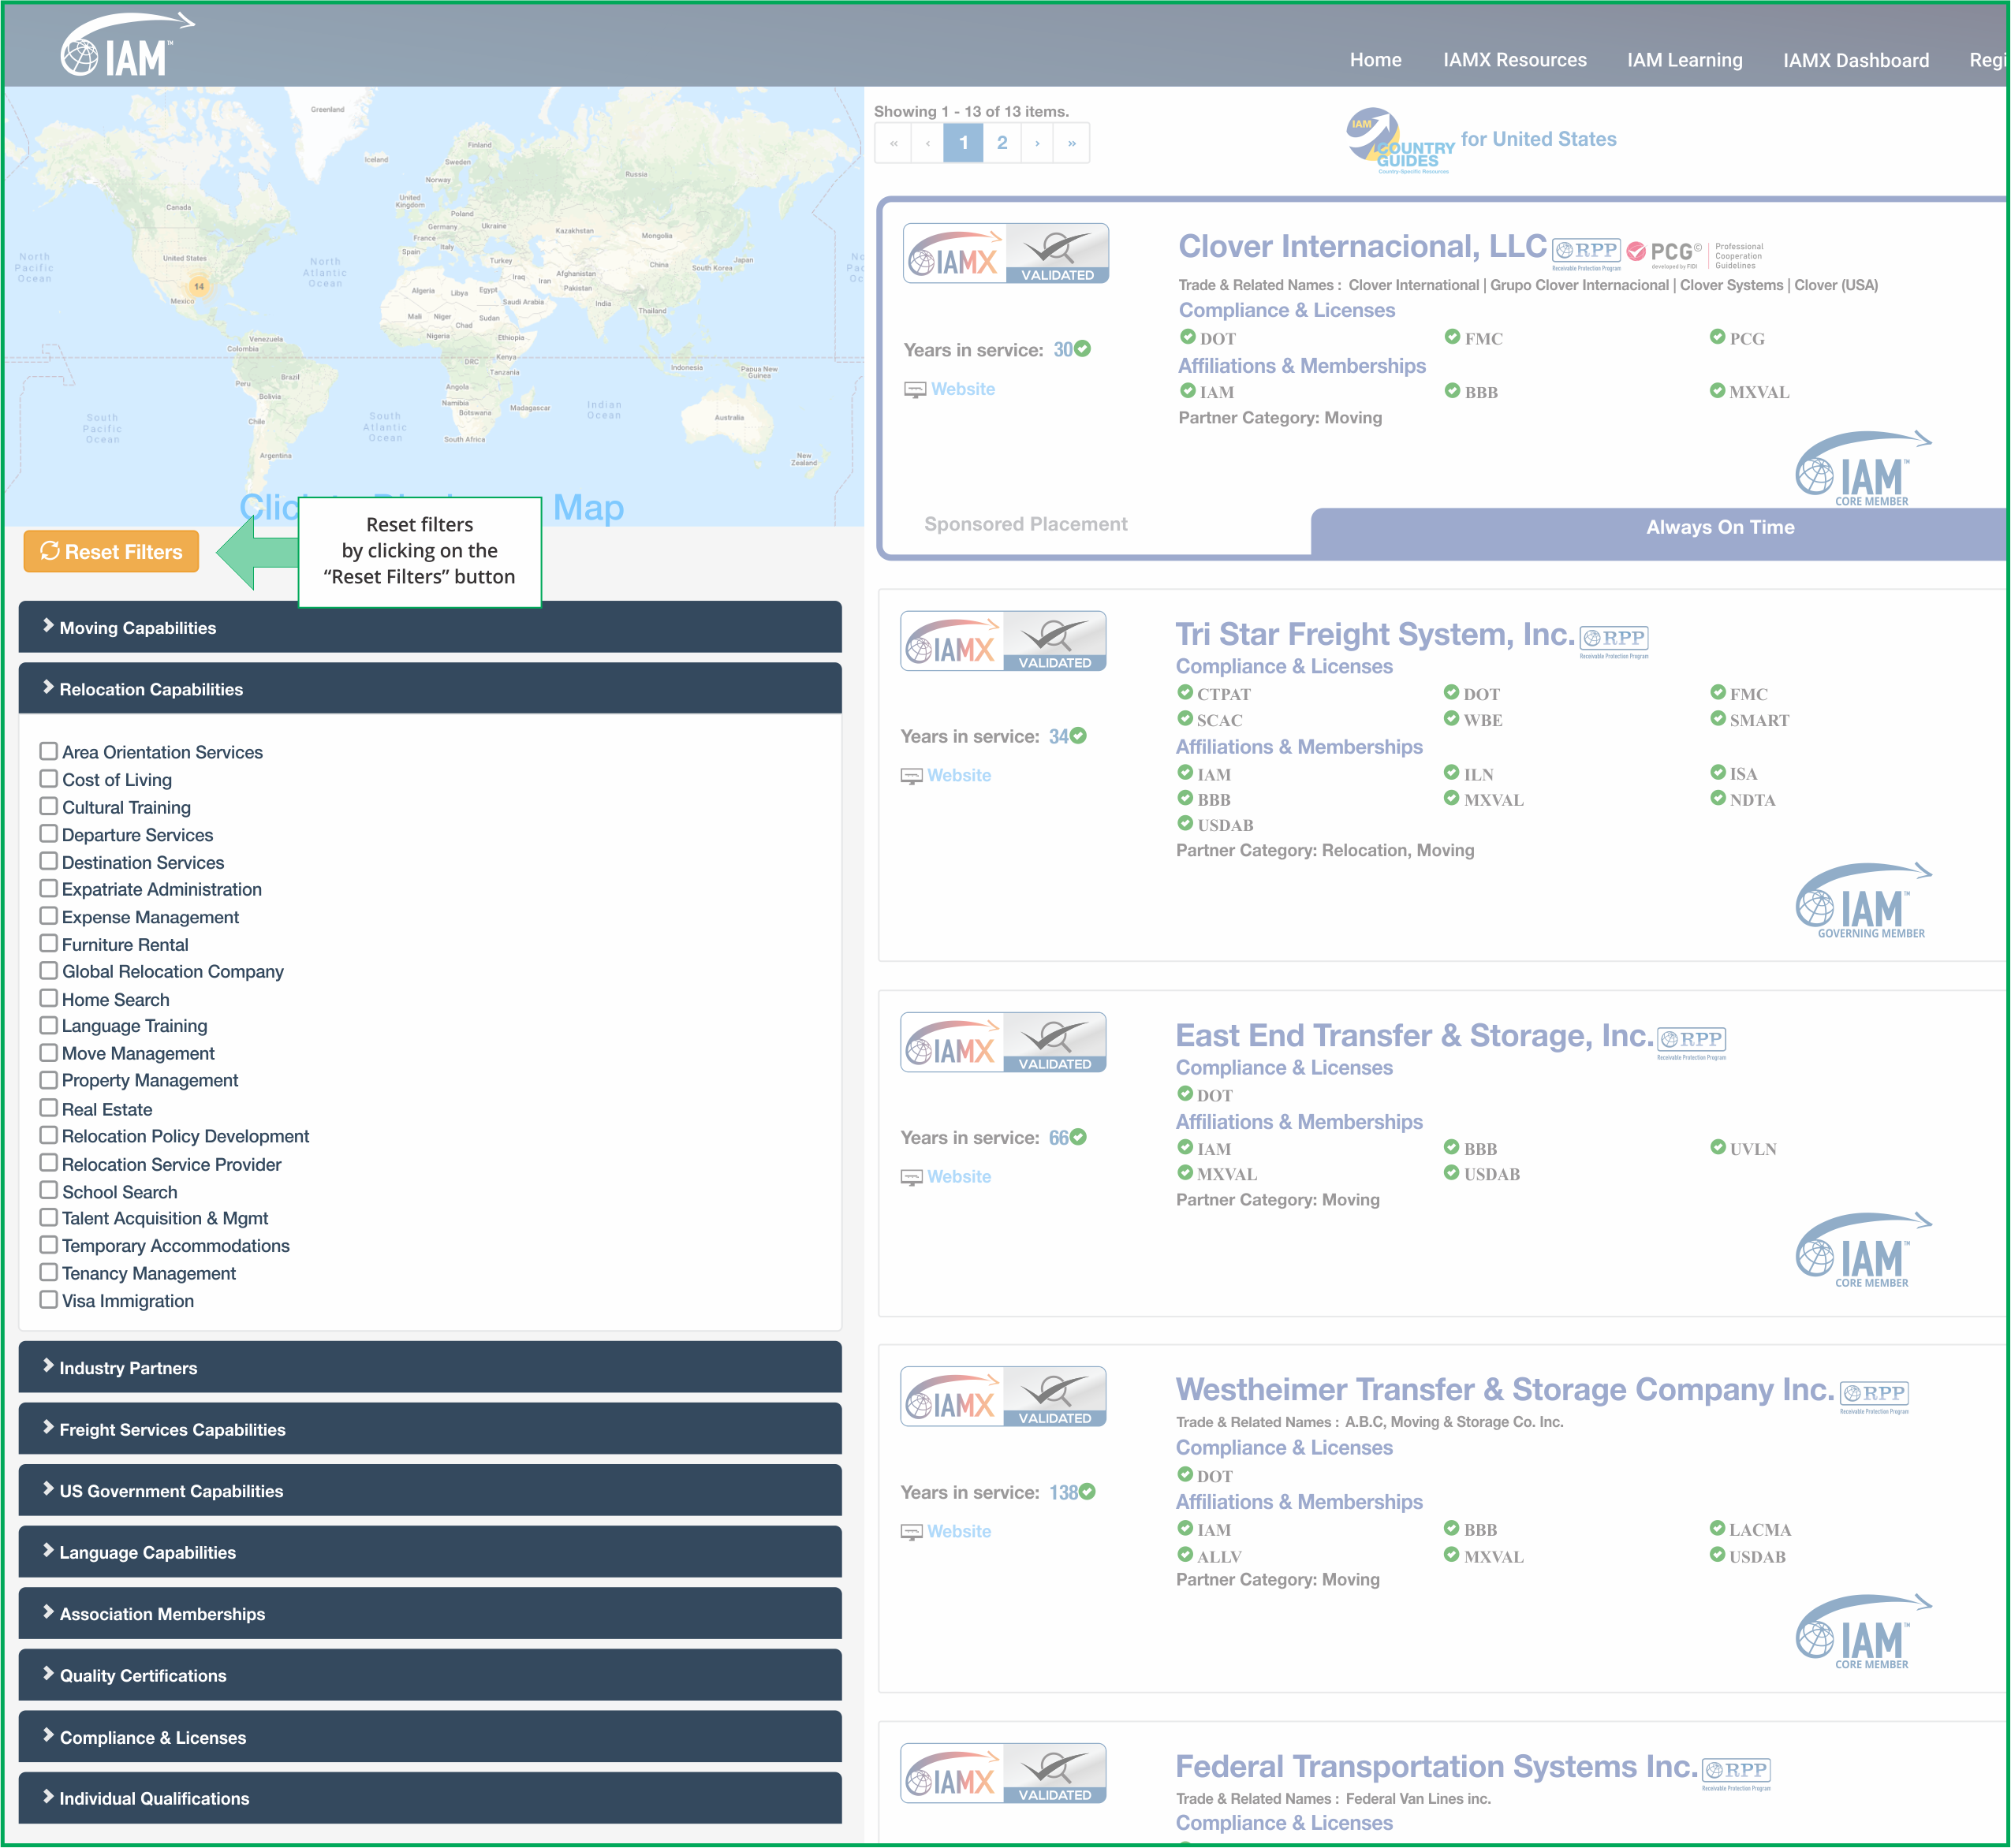Expand the Moving Capabilities section
Viewport: 2011px width, 1848px height.
[x=431, y=627]
